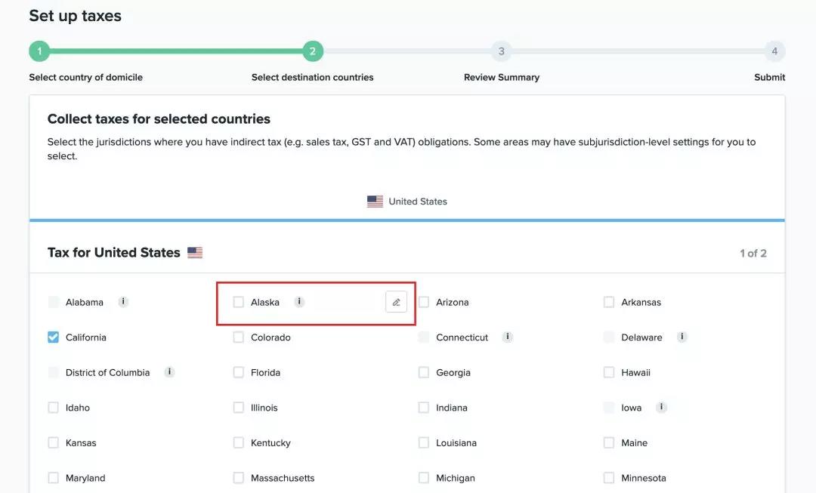Open the info icon next to Connecticut

point(508,337)
